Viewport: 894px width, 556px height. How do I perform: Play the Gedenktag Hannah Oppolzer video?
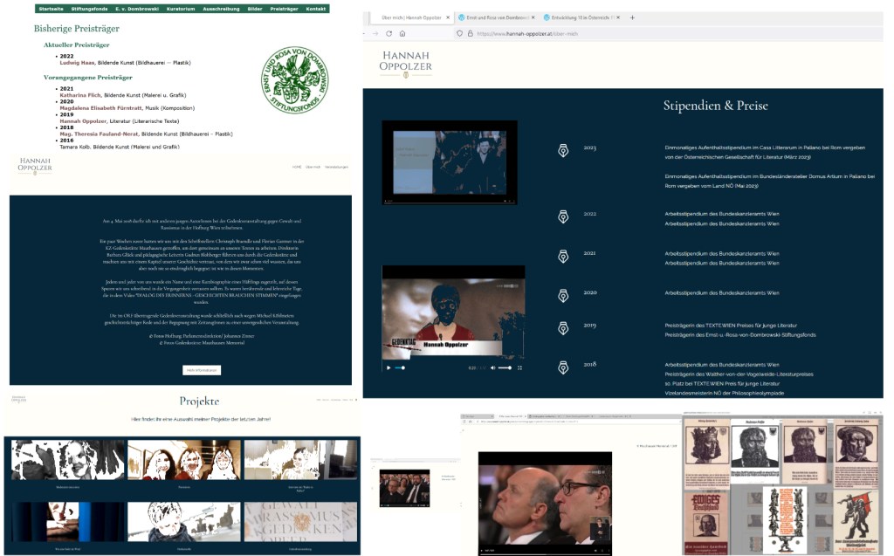(389, 367)
